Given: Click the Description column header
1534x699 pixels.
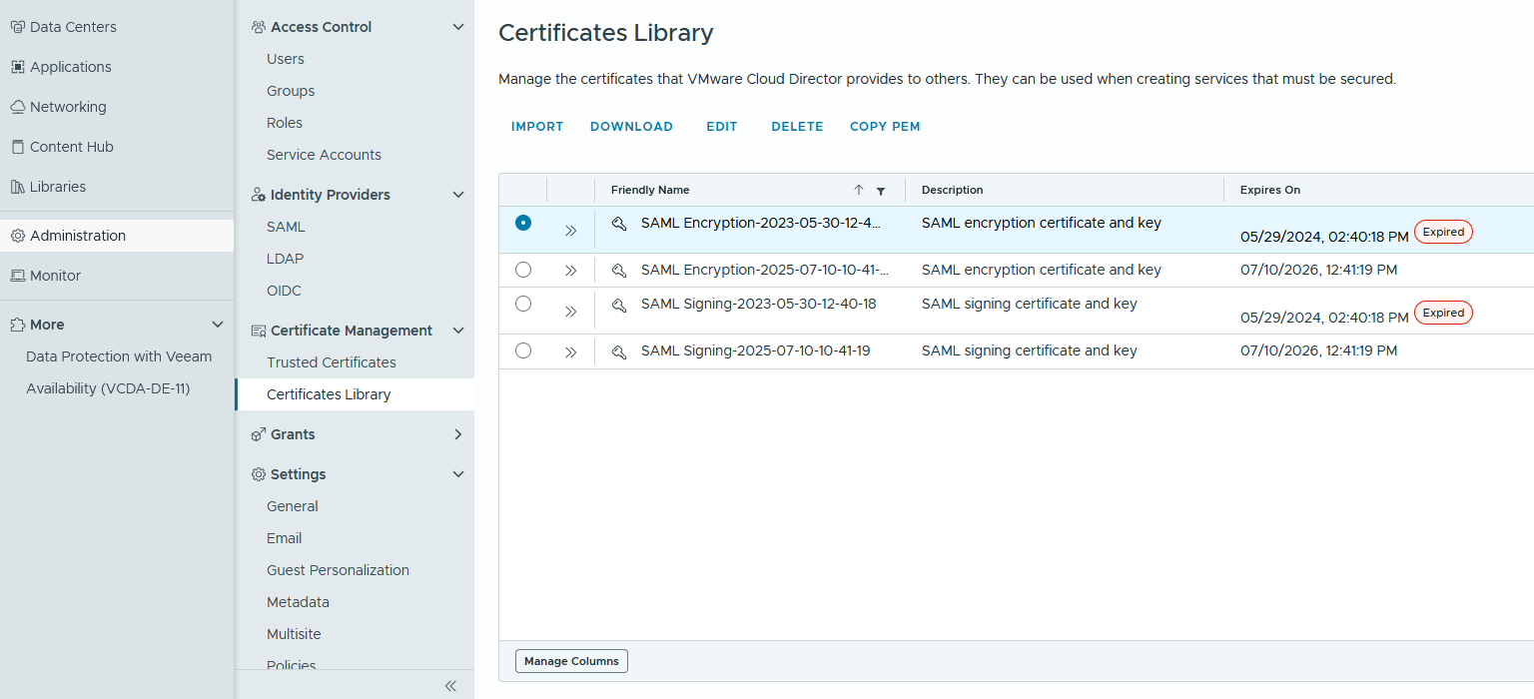Looking at the screenshot, I should (952, 190).
